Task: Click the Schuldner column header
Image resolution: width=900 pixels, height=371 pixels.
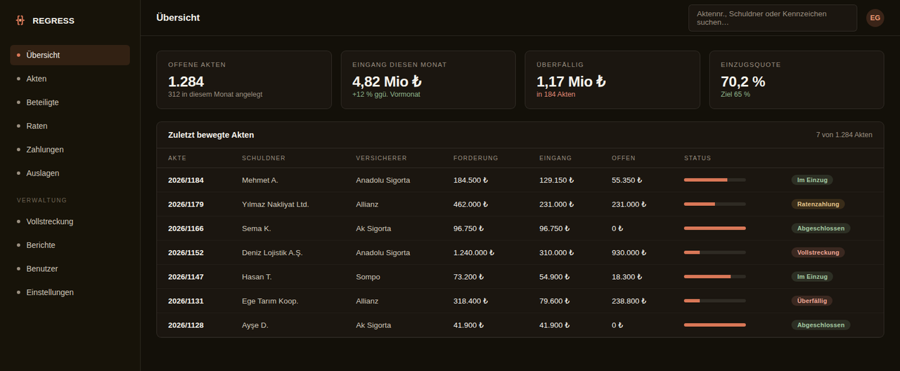Action: pos(264,158)
